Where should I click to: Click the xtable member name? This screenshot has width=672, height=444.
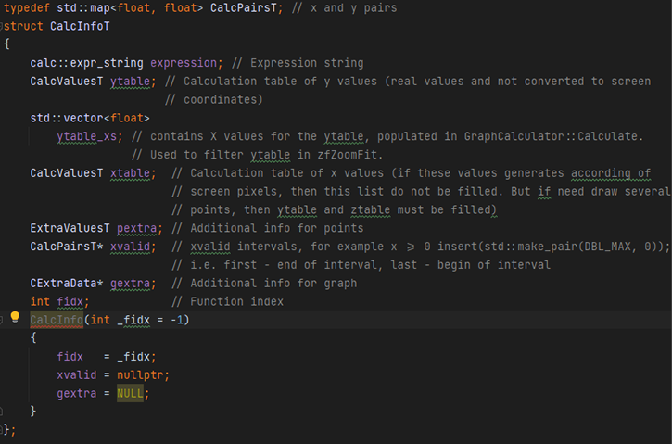133,173
